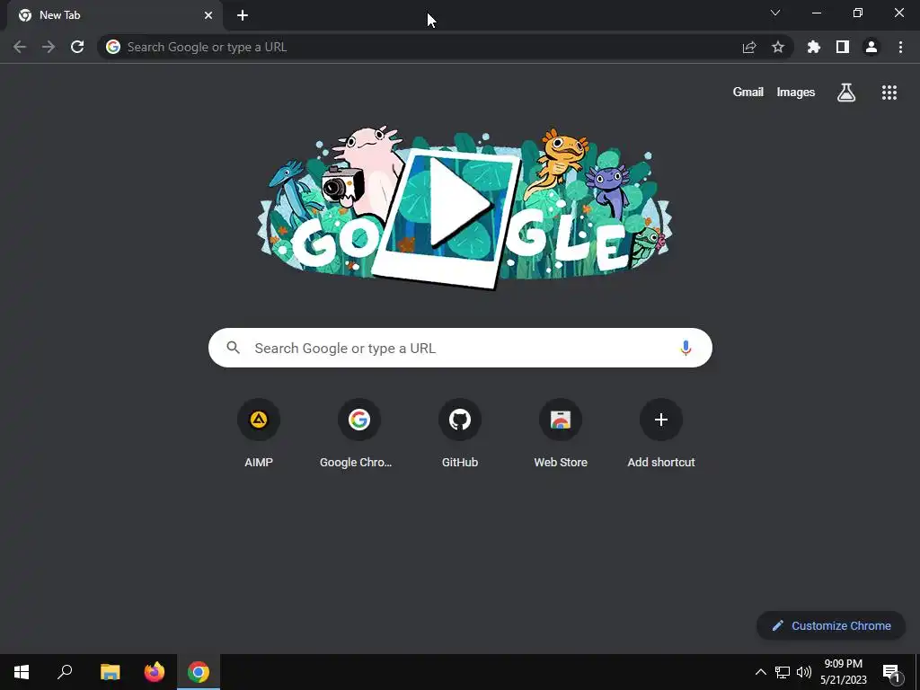This screenshot has width=920, height=690.
Task: Open the AIMP shortcut tile
Action: pyautogui.click(x=259, y=433)
